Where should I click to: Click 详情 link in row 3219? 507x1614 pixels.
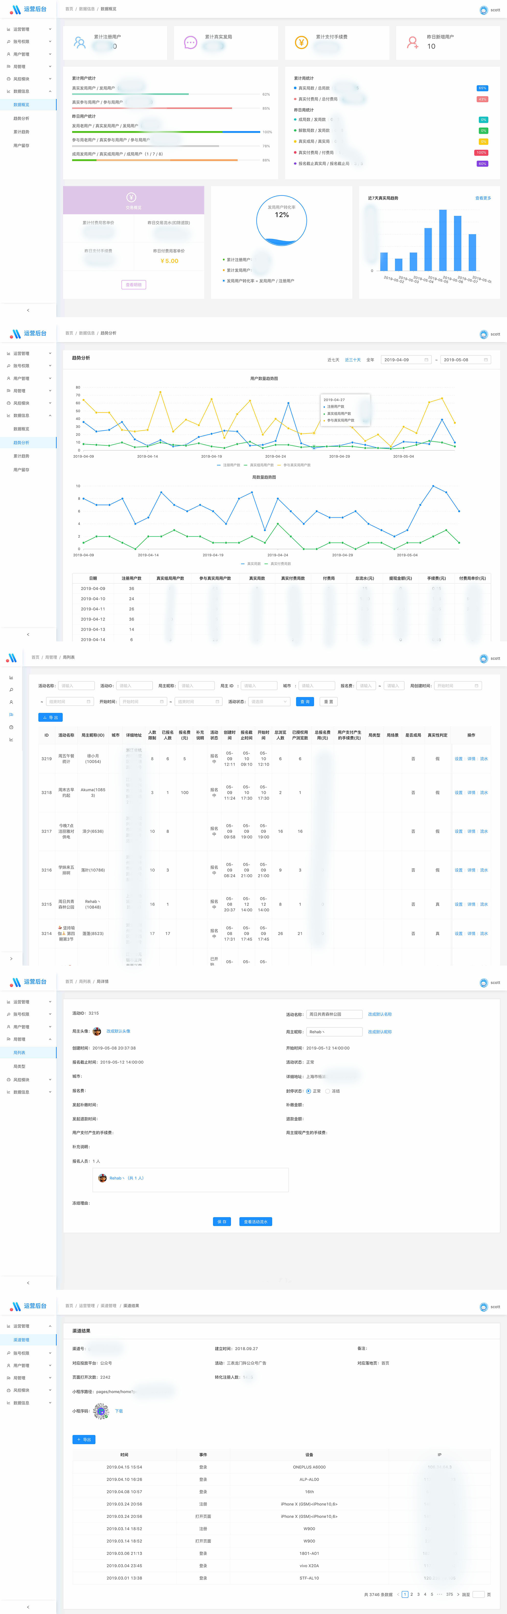click(x=471, y=759)
